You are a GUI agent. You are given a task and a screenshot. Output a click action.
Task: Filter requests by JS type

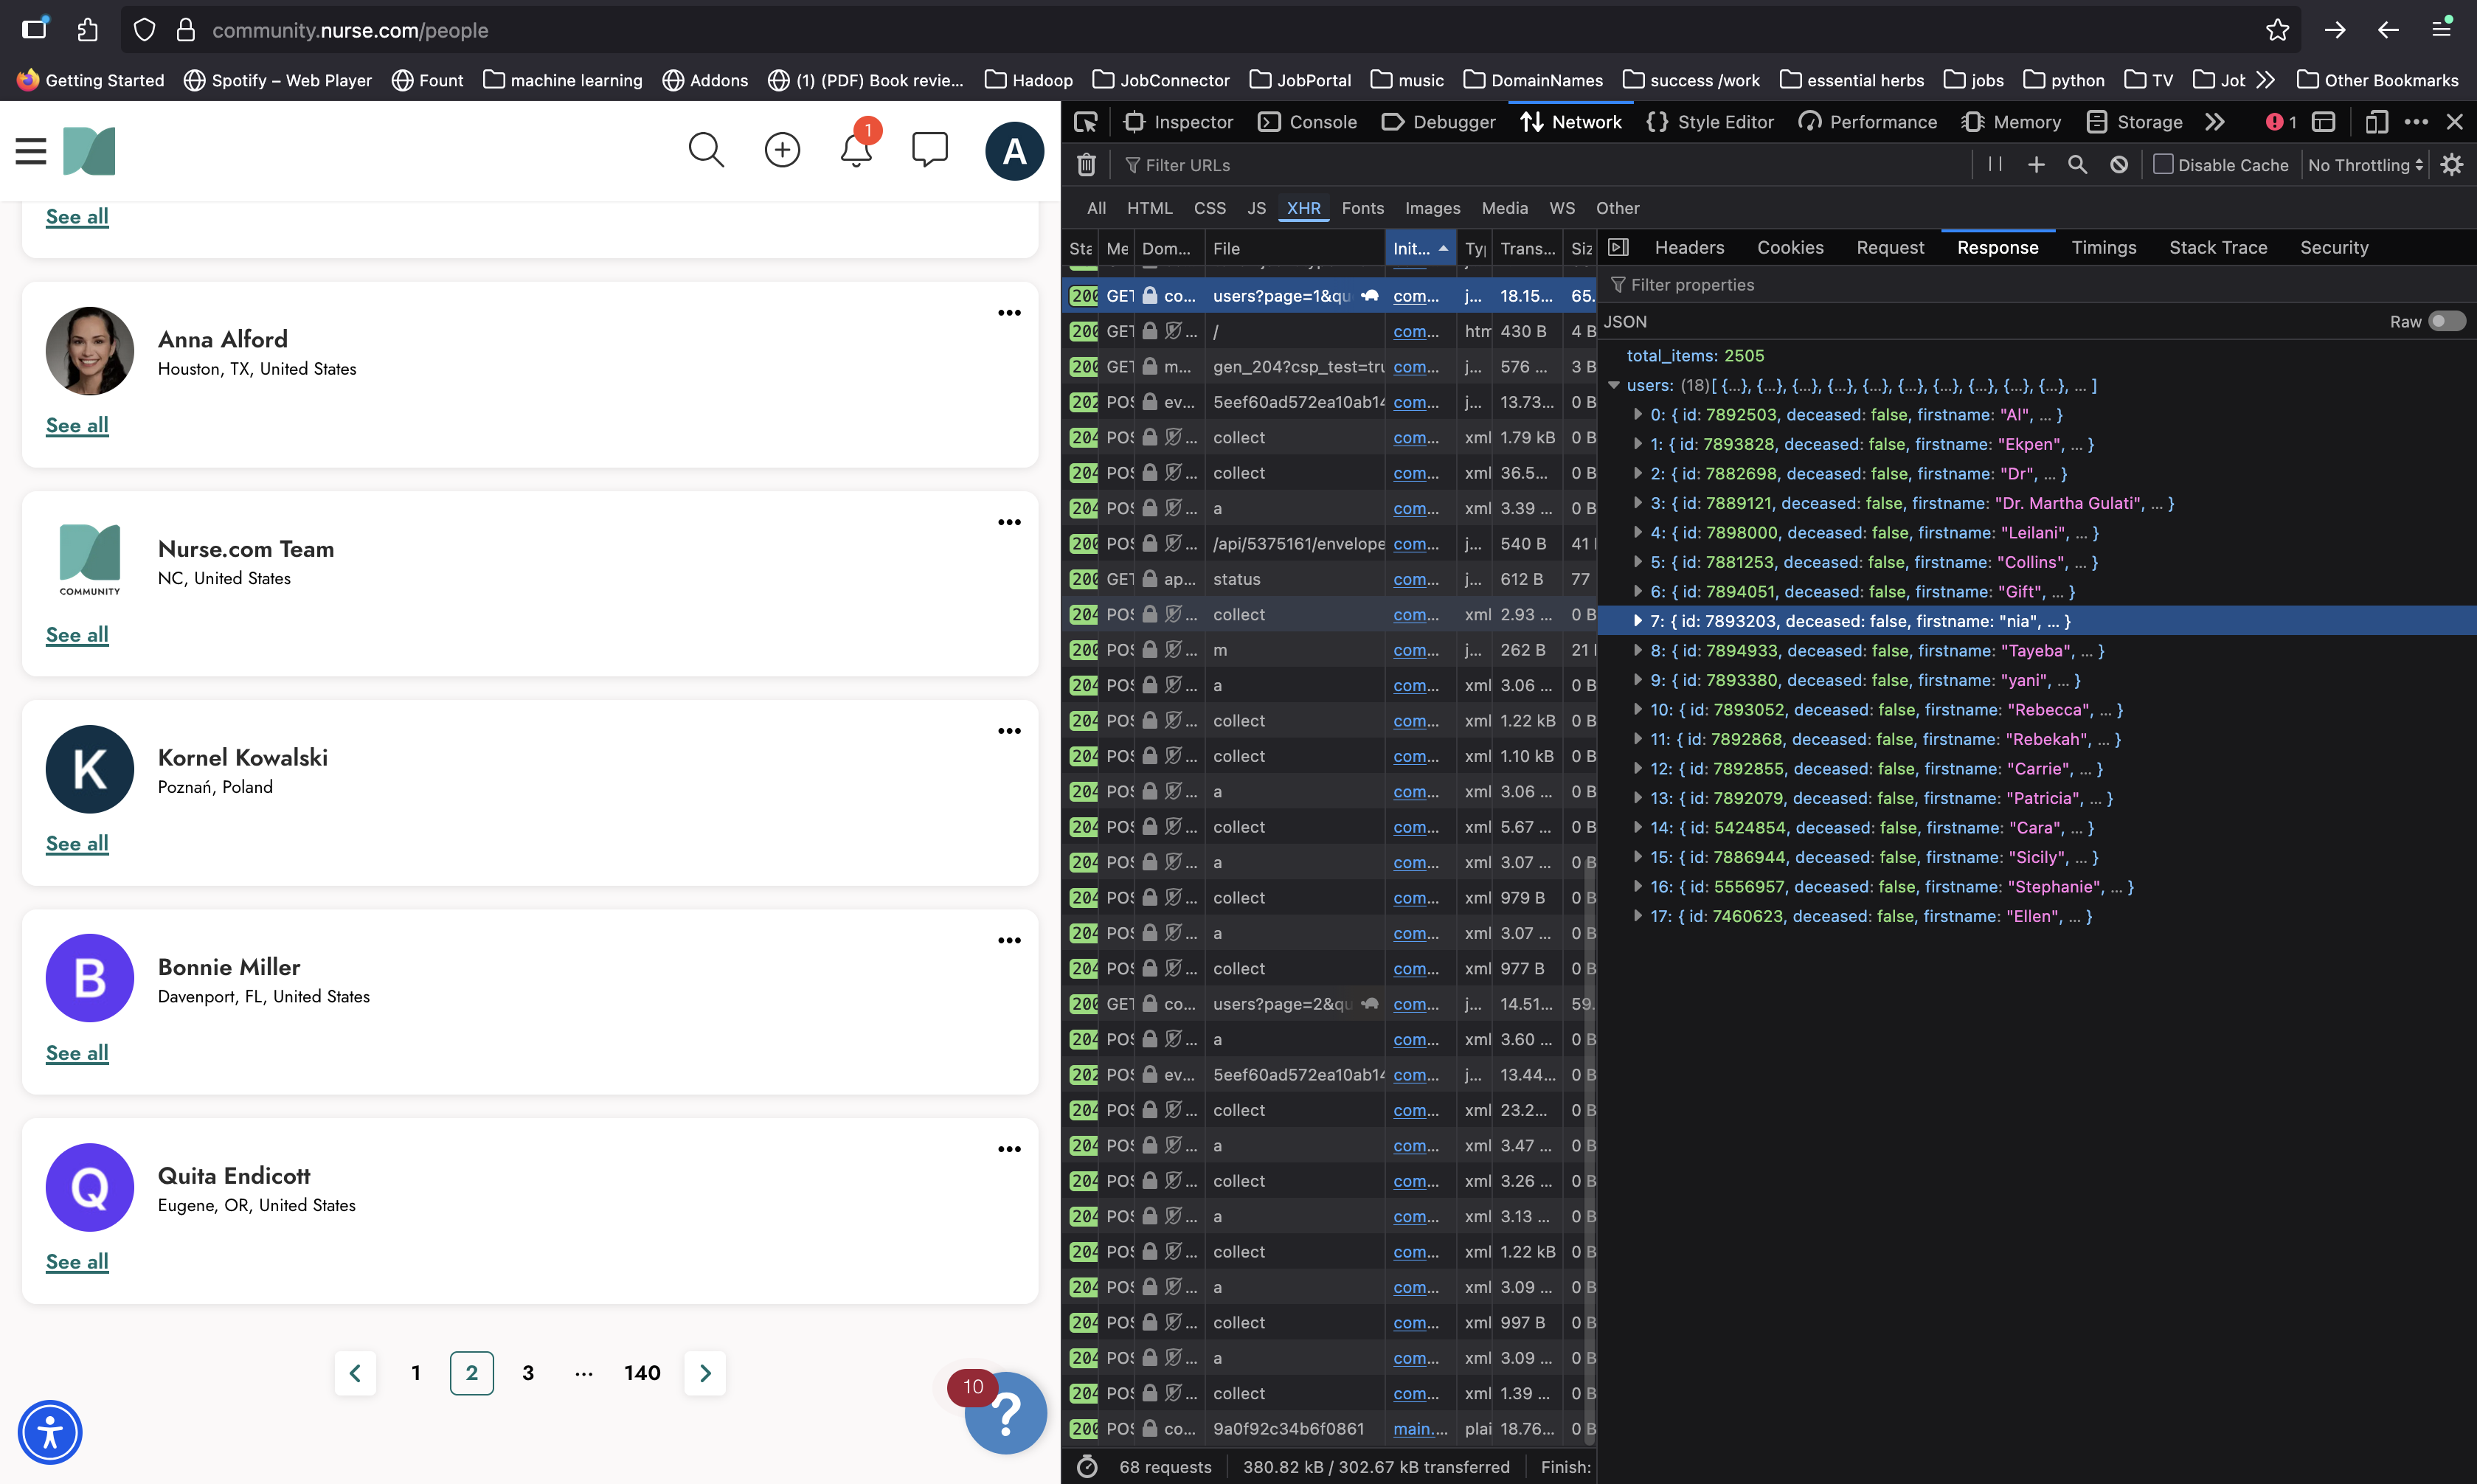click(1256, 208)
